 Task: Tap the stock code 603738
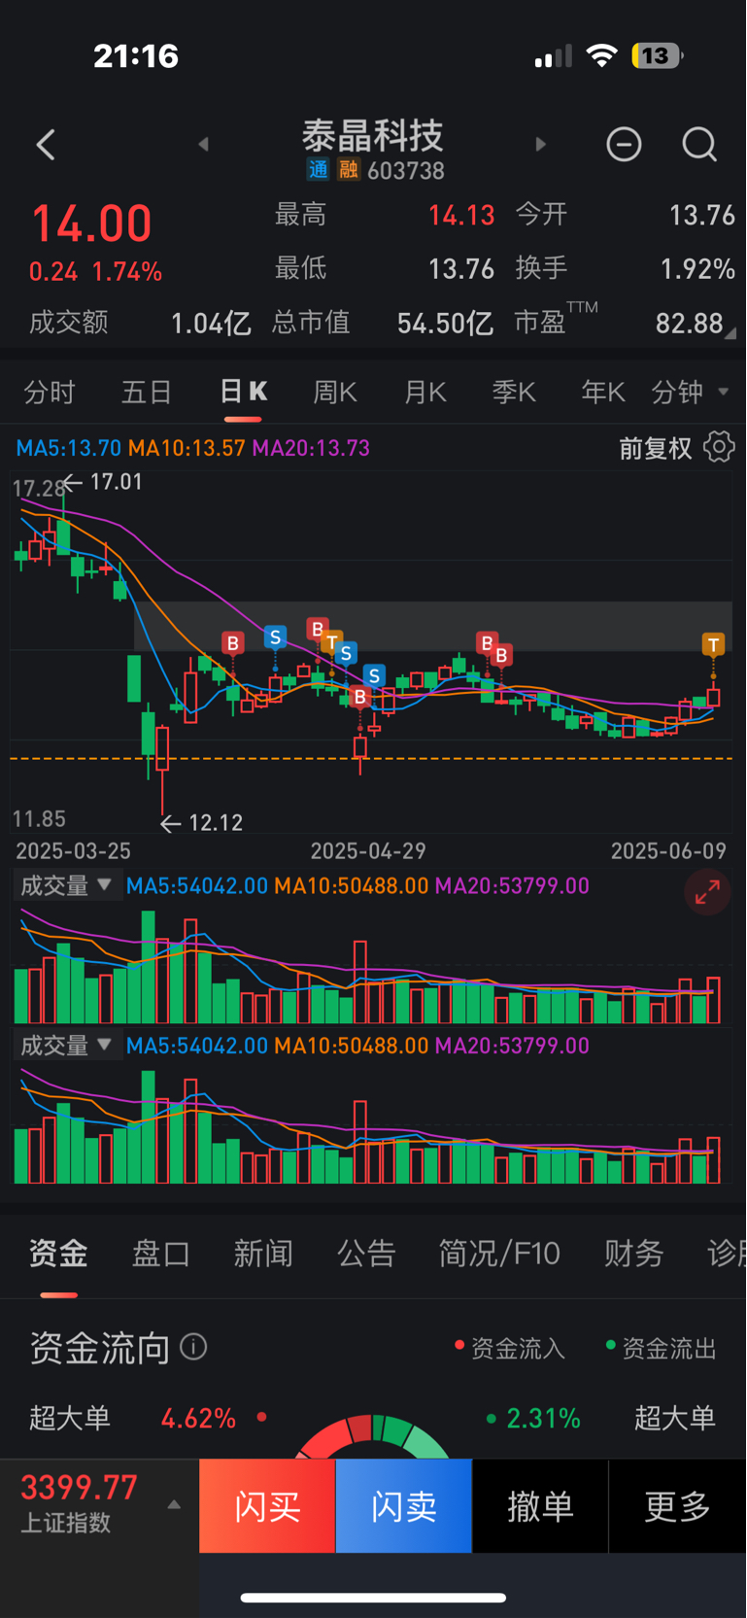(406, 171)
